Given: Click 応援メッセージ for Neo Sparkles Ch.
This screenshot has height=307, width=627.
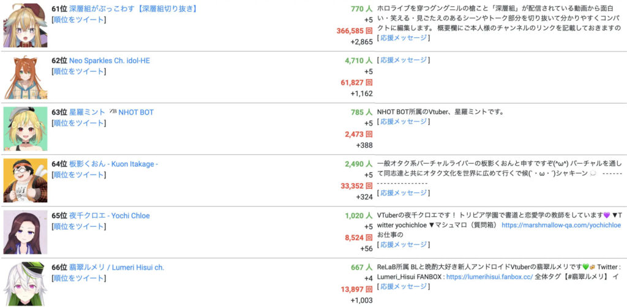Looking at the screenshot, I should (x=404, y=61).
